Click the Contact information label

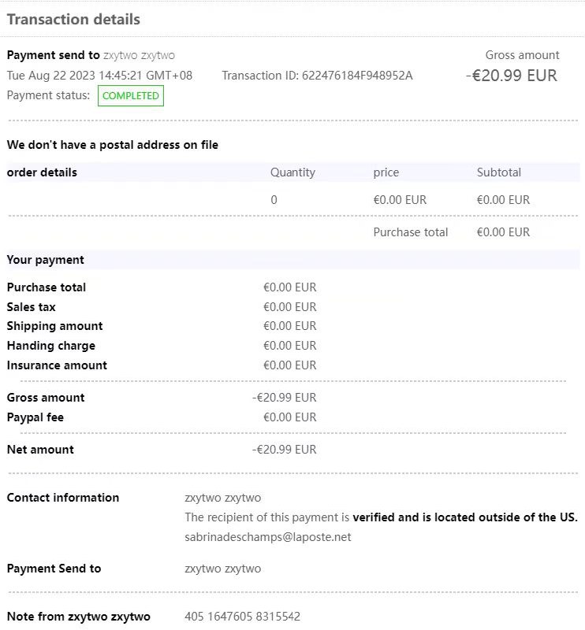pyautogui.click(x=63, y=498)
